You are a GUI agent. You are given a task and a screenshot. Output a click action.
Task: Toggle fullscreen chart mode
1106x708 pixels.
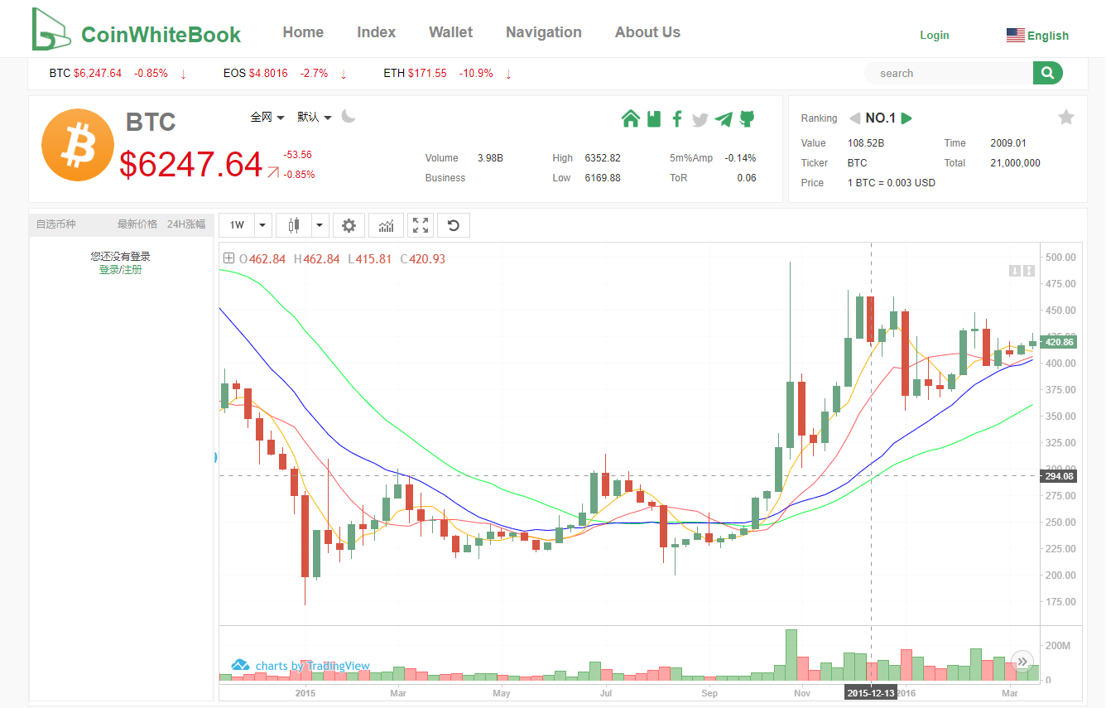(x=421, y=225)
